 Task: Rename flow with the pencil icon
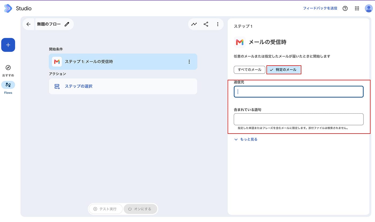(x=67, y=24)
